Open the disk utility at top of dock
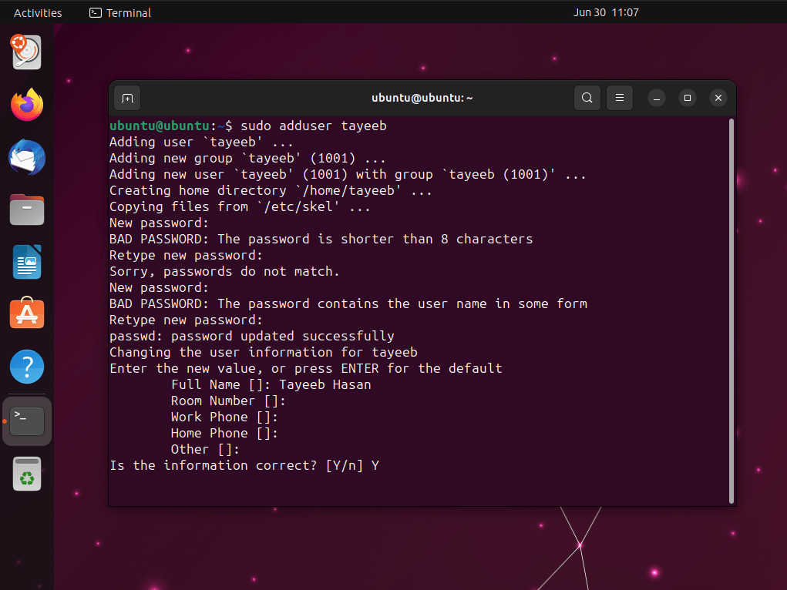The height and width of the screenshot is (590, 787). pyautogui.click(x=26, y=52)
